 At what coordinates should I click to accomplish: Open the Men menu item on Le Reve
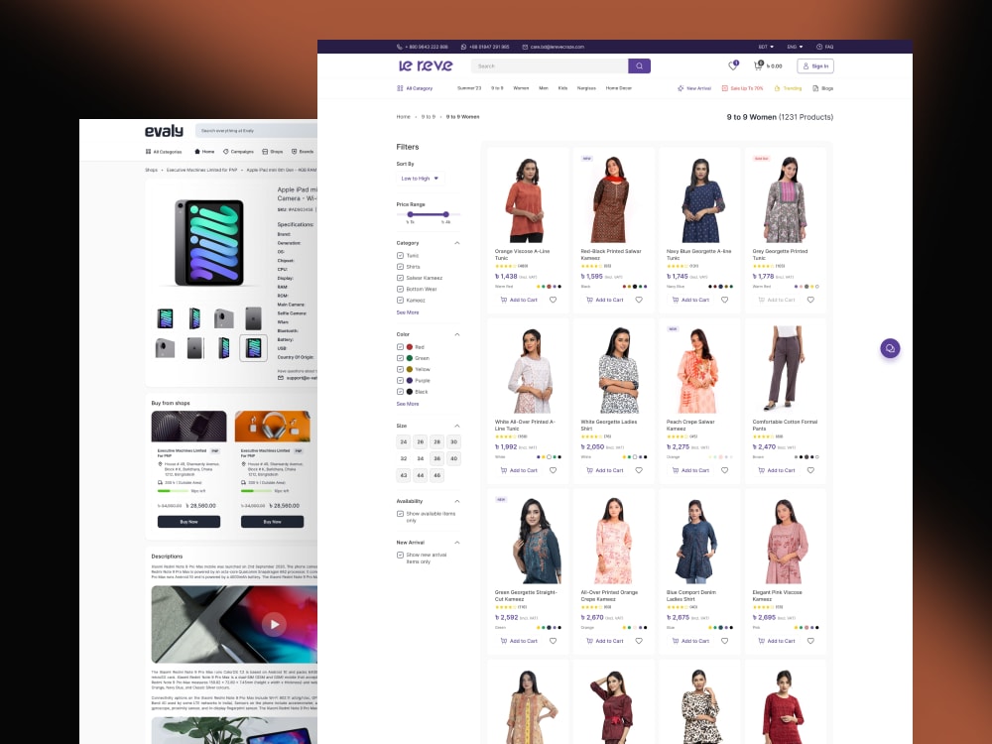pos(544,88)
